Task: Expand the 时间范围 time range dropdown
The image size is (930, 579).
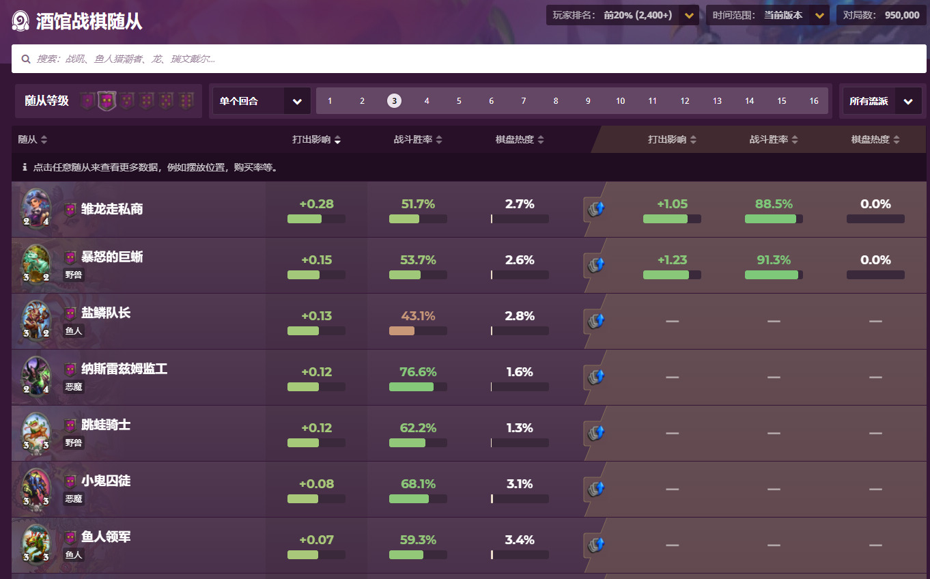Action: [x=819, y=15]
